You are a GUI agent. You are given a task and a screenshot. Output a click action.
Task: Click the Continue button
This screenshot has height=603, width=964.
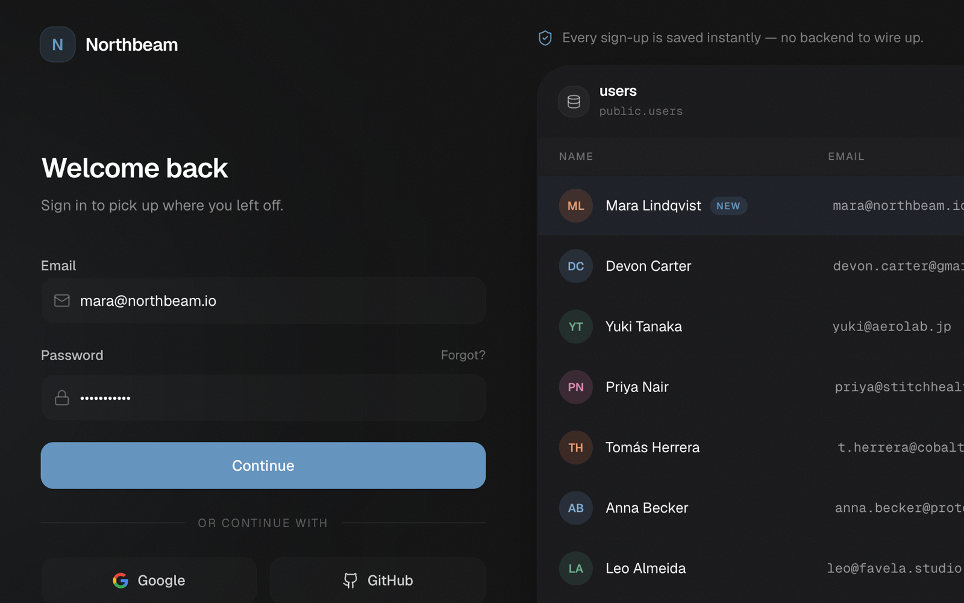coord(263,466)
